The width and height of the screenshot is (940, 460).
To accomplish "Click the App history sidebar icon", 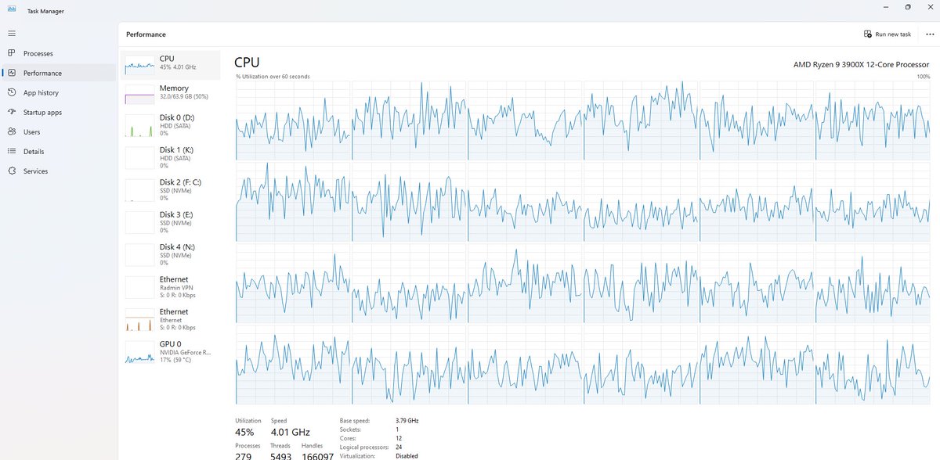I will [11, 92].
